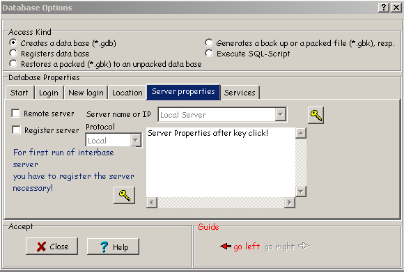Click the up arrow of properties scrollbar
Viewport: 404px width, 273px height.
click(x=301, y=133)
